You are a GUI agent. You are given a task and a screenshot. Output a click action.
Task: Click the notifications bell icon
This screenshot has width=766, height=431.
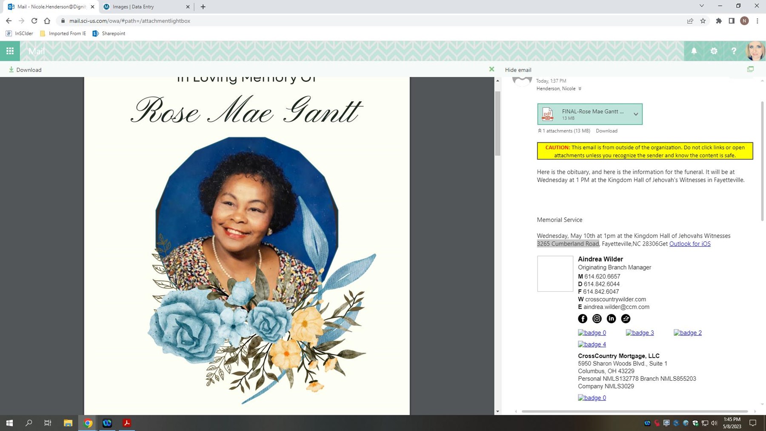coord(694,51)
